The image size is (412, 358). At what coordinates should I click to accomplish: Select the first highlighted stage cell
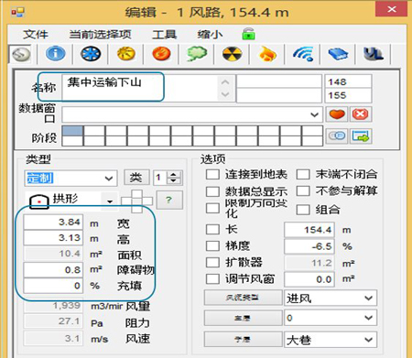point(72,131)
